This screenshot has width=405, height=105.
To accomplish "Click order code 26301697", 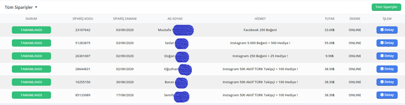I will pos(83,56).
